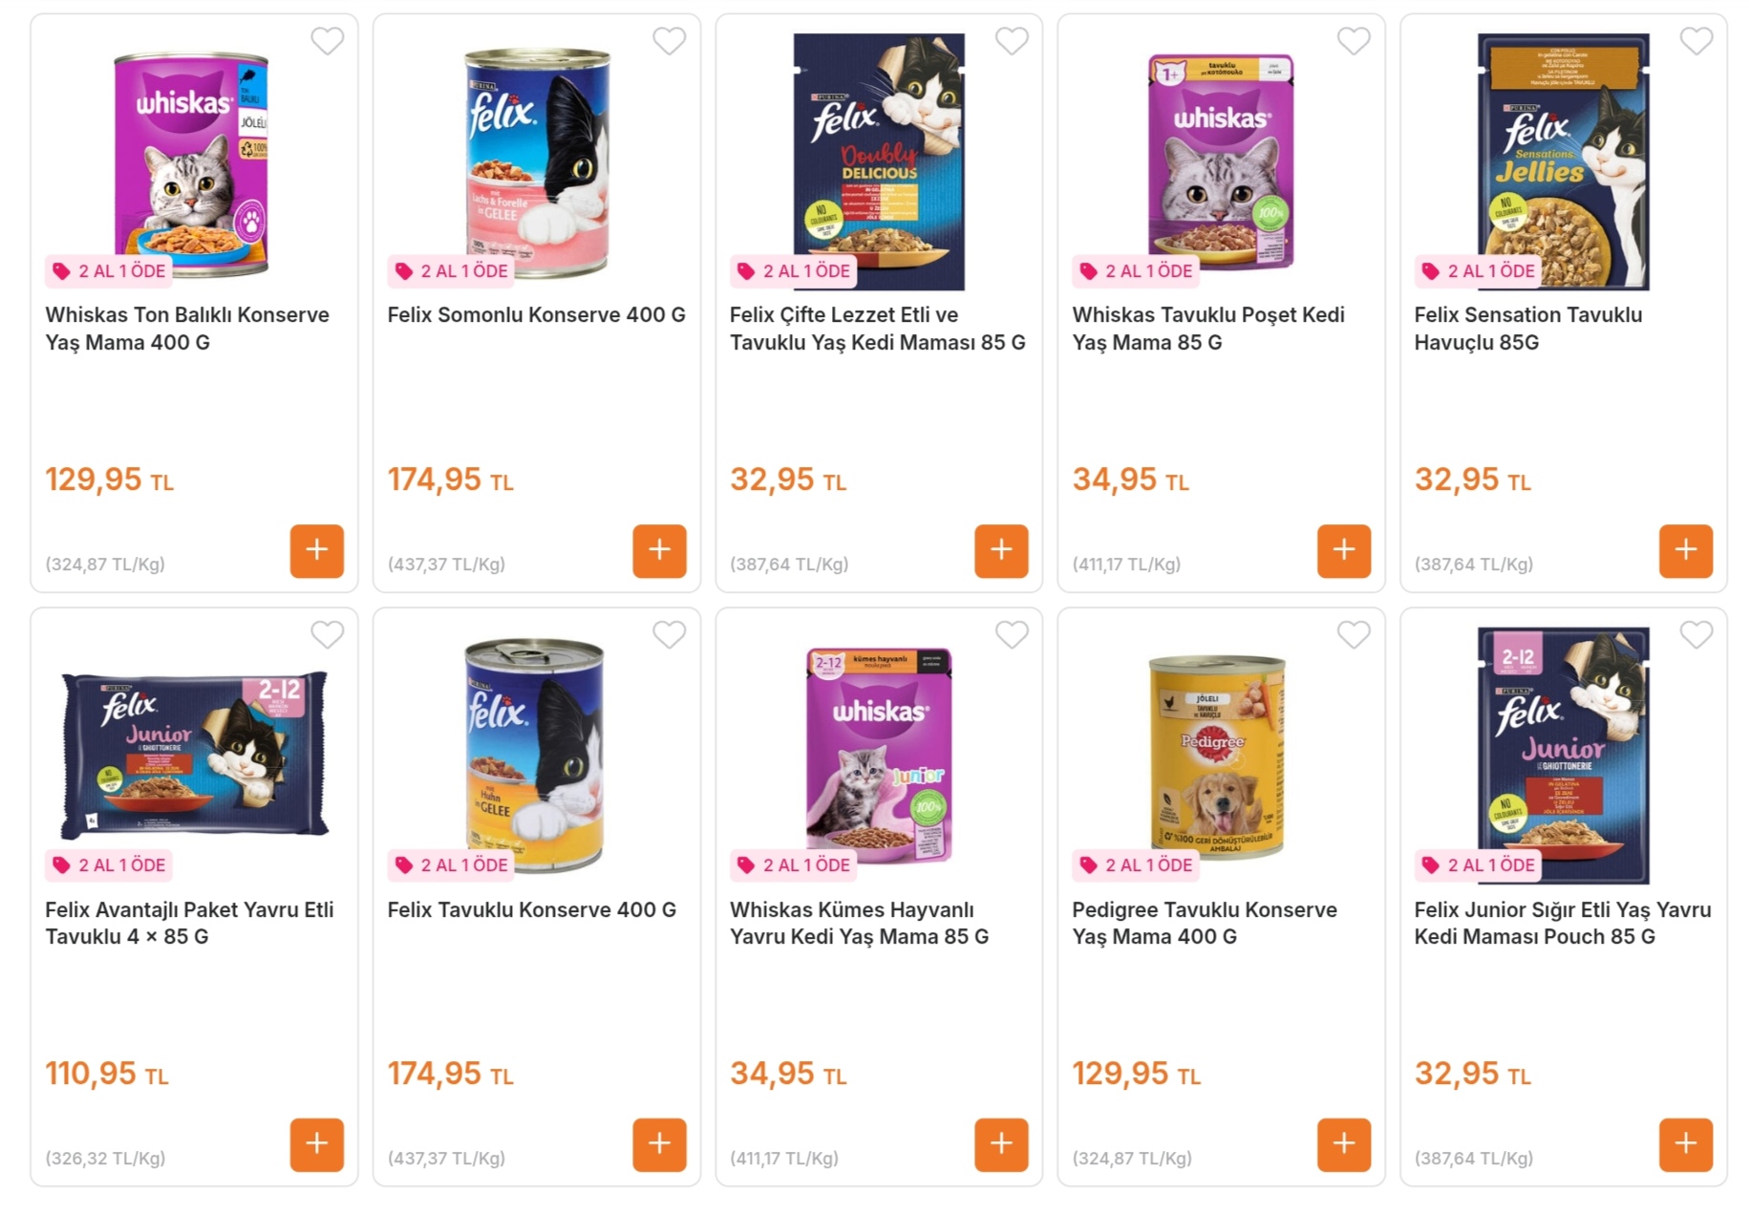Toggle favorite on Whiskas Kümes Hayvanlı Yavru
This screenshot has width=1749, height=1214.
[x=1012, y=635]
